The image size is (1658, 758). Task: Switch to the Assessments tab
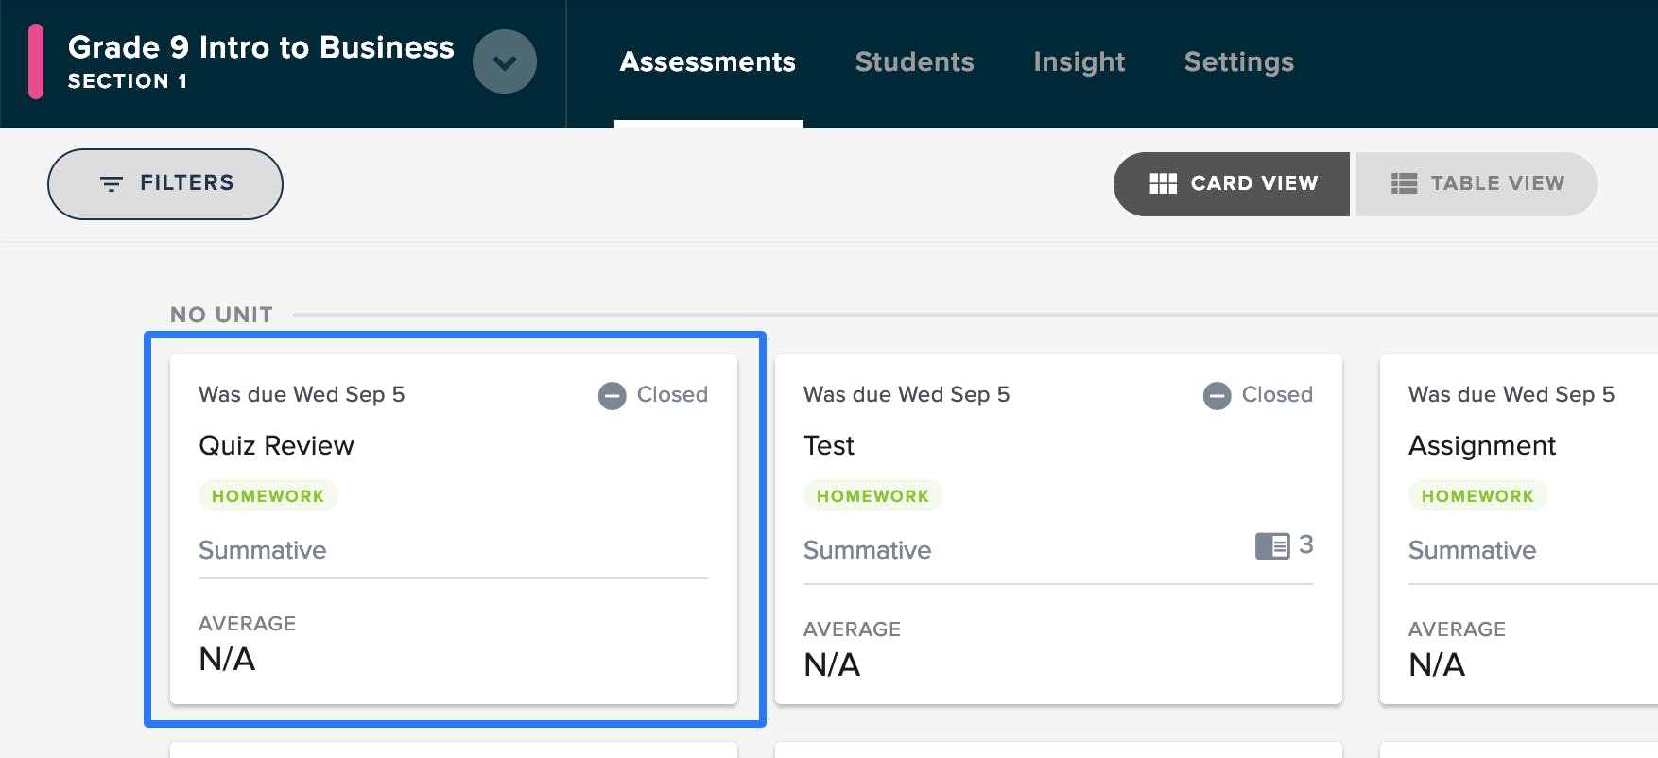point(708,61)
